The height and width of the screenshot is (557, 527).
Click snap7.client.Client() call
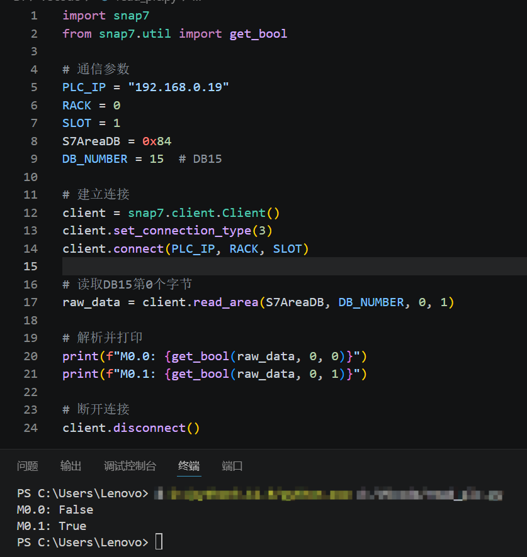204,212
